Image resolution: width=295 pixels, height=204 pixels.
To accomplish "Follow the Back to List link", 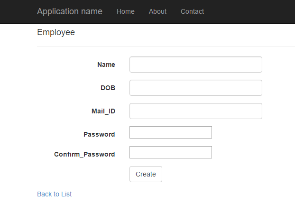I will click(55, 194).
